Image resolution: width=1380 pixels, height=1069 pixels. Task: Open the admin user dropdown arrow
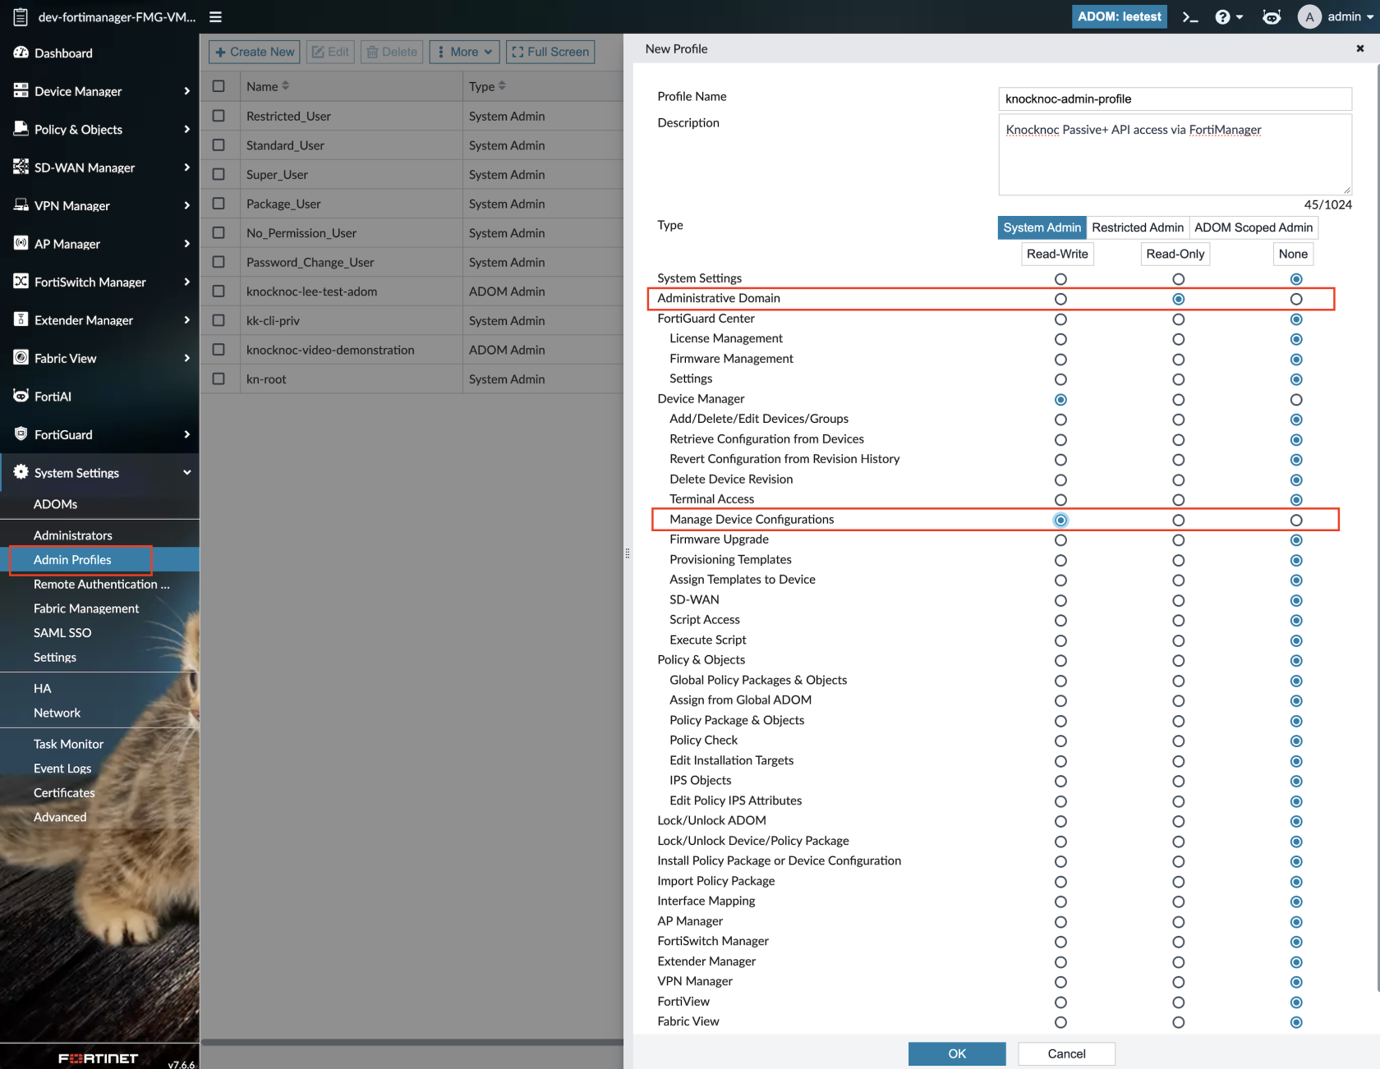tap(1370, 17)
